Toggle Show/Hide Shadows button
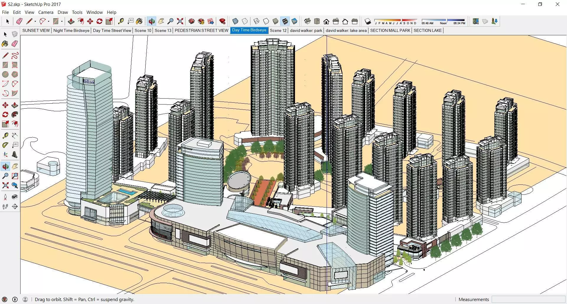567x304 pixels. point(368,21)
